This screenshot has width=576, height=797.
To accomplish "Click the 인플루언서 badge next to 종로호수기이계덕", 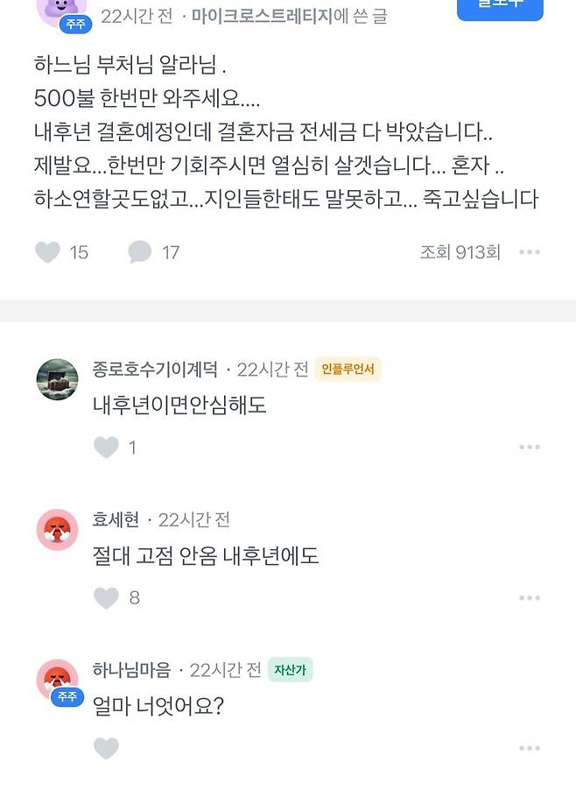I will coord(346,370).
